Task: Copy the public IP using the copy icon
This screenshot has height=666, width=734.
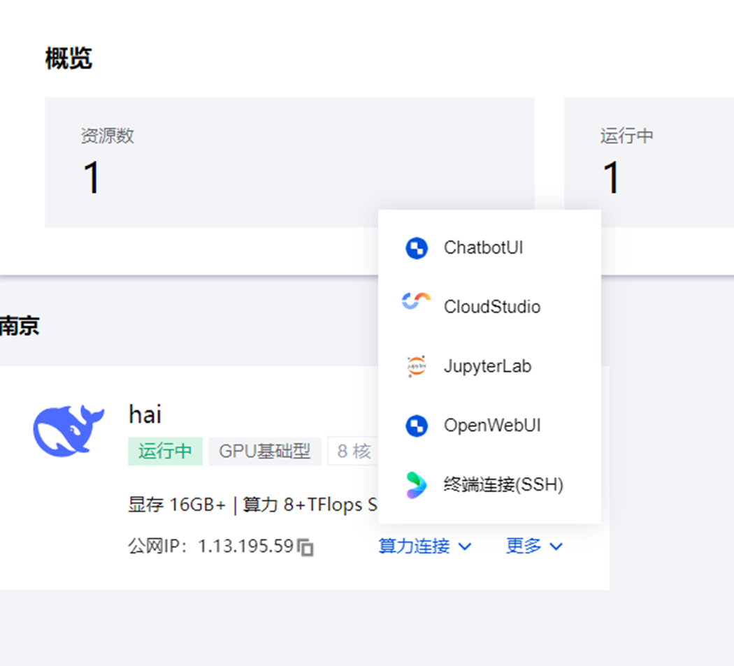Action: (x=306, y=547)
